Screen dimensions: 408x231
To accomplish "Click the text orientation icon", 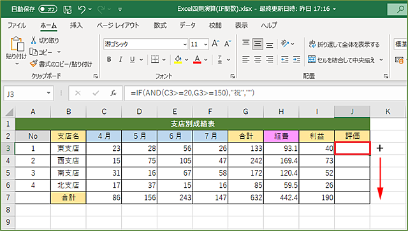I will 285,44.
